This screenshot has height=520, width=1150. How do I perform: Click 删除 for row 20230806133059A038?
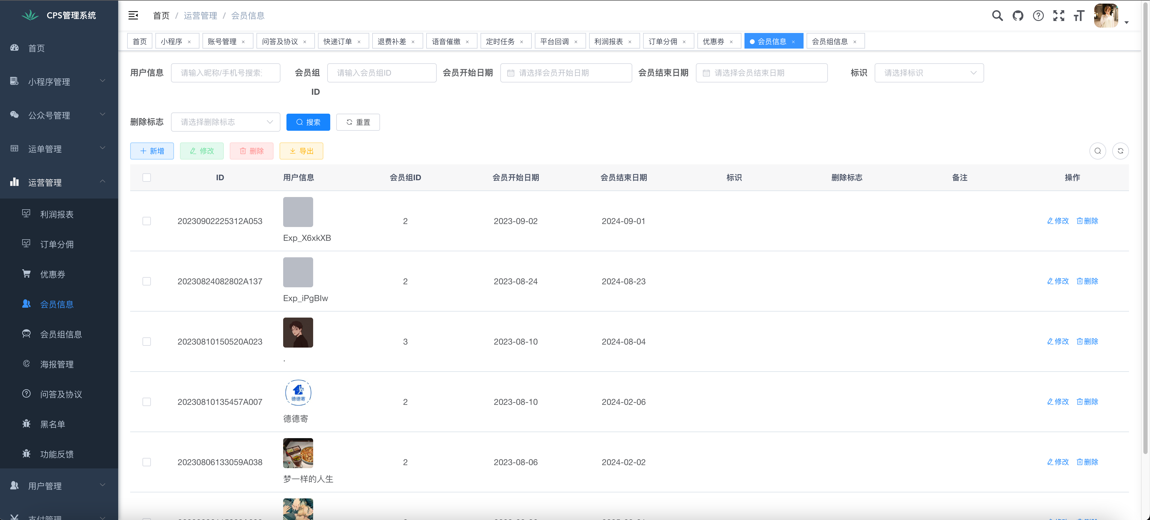[x=1088, y=462]
